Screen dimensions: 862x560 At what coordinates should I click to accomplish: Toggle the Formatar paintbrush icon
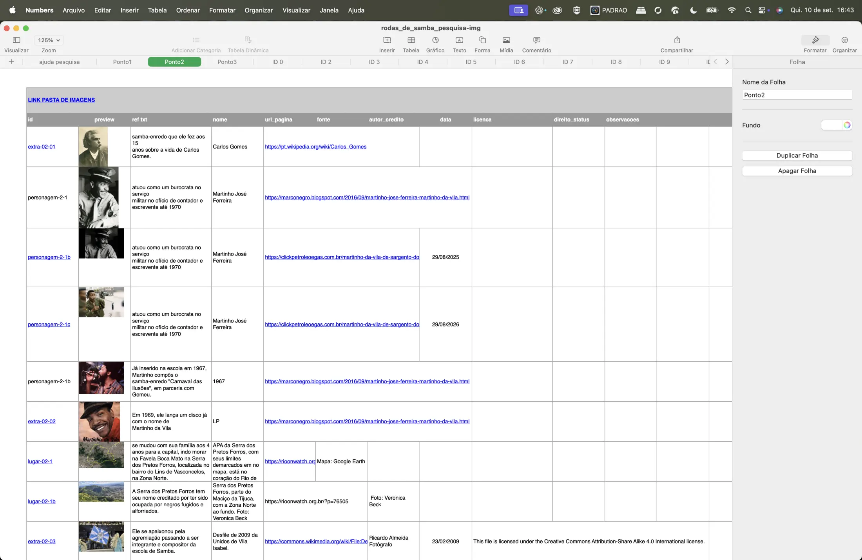click(x=815, y=40)
